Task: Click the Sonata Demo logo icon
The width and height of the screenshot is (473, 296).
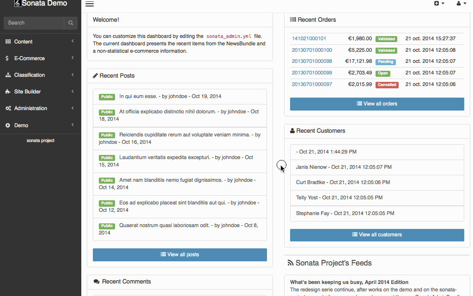Action: 18,4
